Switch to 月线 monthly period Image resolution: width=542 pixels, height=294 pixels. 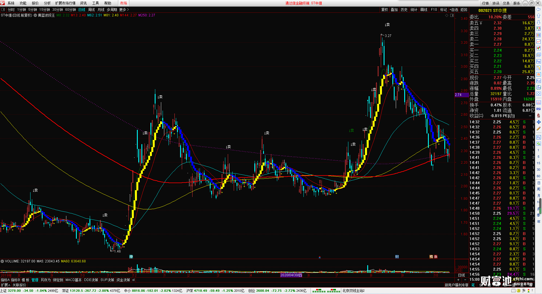tap(101, 10)
